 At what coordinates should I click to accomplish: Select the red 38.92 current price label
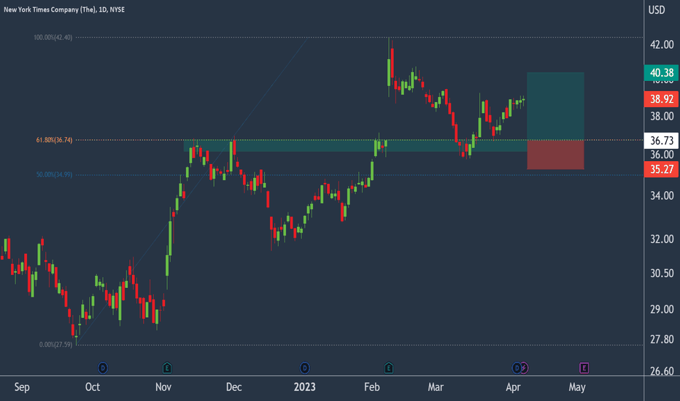(x=661, y=99)
